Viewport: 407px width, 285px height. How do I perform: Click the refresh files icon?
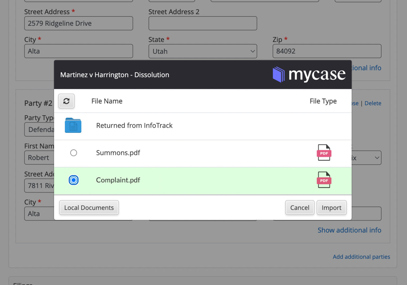point(66,101)
